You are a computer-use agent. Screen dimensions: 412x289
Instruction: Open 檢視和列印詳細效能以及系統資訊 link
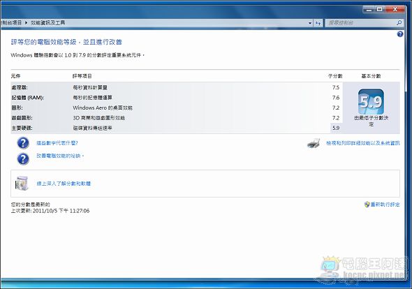[x=363, y=143]
